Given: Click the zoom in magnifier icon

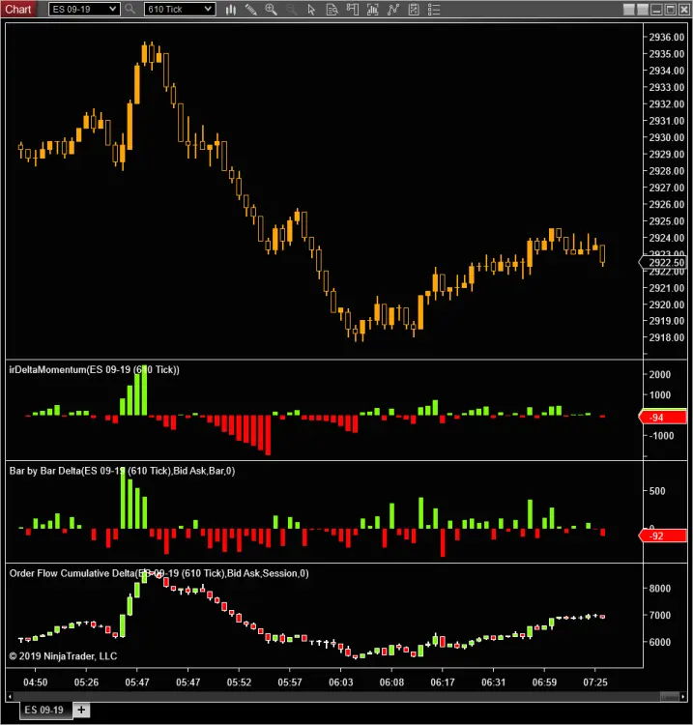Looking at the screenshot, I should point(271,10).
